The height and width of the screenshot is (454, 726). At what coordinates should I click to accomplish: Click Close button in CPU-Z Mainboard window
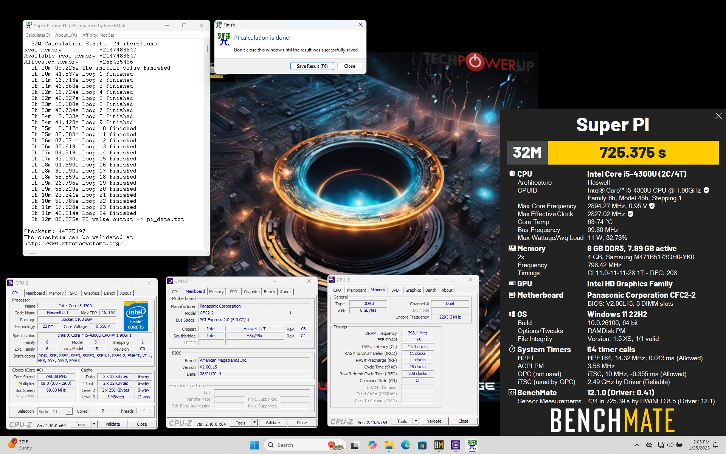302,423
